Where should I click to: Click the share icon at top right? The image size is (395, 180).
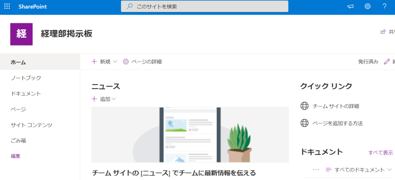point(383,32)
